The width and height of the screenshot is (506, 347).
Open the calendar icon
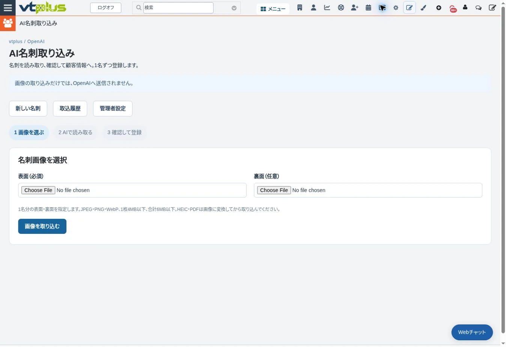[x=368, y=7]
